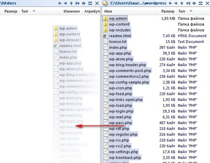The height and width of the screenshot is (163, 210).
Task: Select wp-register.php in right pane
Action: tap(123, 134)
